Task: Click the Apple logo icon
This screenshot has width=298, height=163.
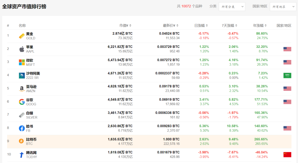Action: (x=22, y=49)
